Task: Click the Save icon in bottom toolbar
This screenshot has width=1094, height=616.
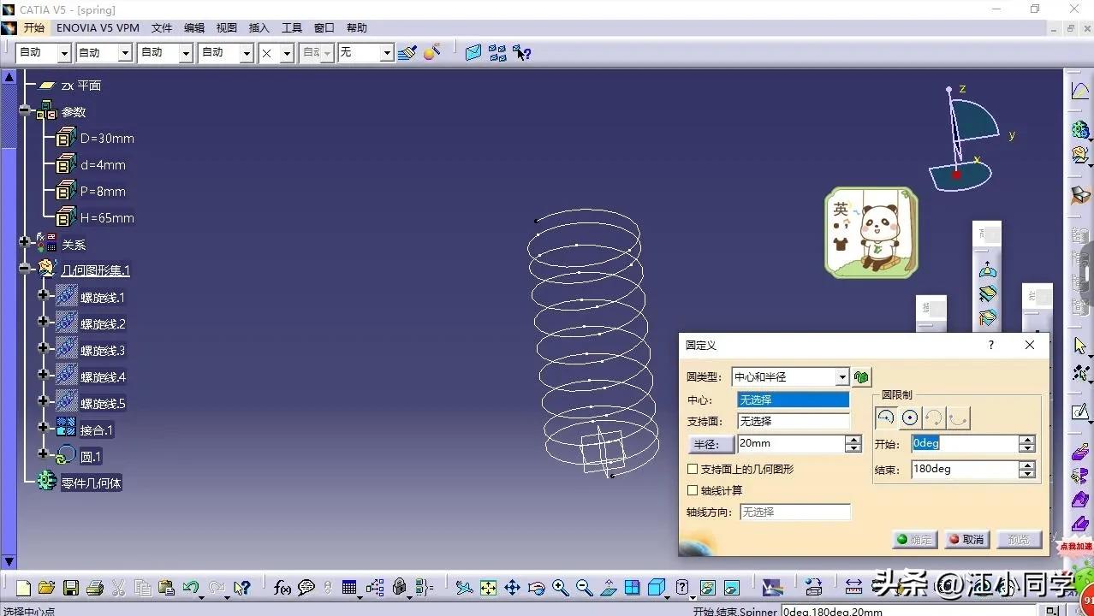Action: pos(71,588)
